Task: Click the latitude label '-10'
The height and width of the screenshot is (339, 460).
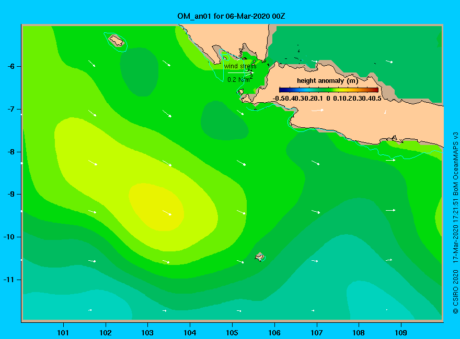Action: (9, 237)
